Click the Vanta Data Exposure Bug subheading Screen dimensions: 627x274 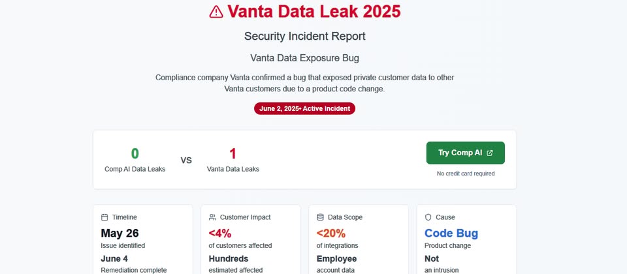(305, 58)
